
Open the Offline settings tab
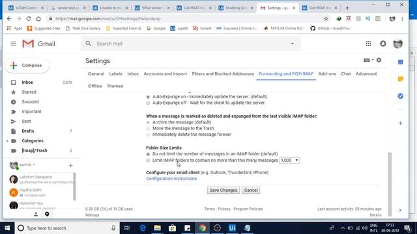[x=94, y=86]
